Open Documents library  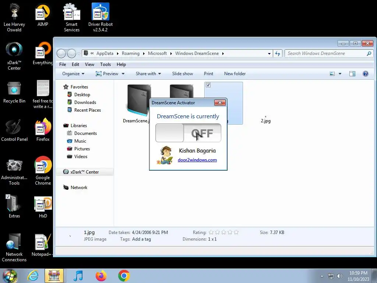pyautogui.click(x=85, y=133)
